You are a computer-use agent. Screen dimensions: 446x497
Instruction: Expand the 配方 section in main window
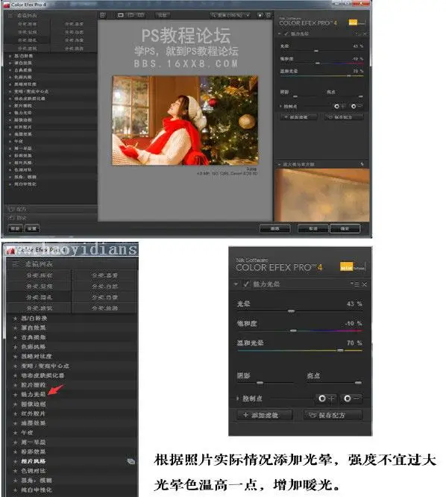(x=51, y=209)
